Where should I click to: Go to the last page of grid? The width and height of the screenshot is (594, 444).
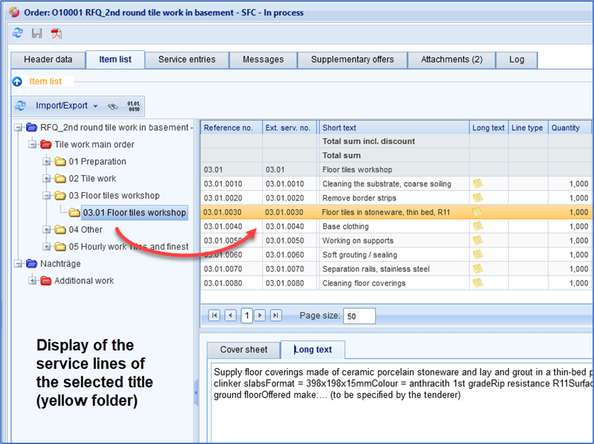click(275, 315)
